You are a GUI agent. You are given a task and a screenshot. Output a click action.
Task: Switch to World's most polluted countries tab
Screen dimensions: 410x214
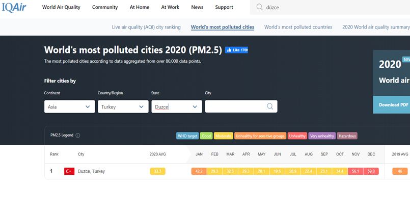[x=298, y=27]
